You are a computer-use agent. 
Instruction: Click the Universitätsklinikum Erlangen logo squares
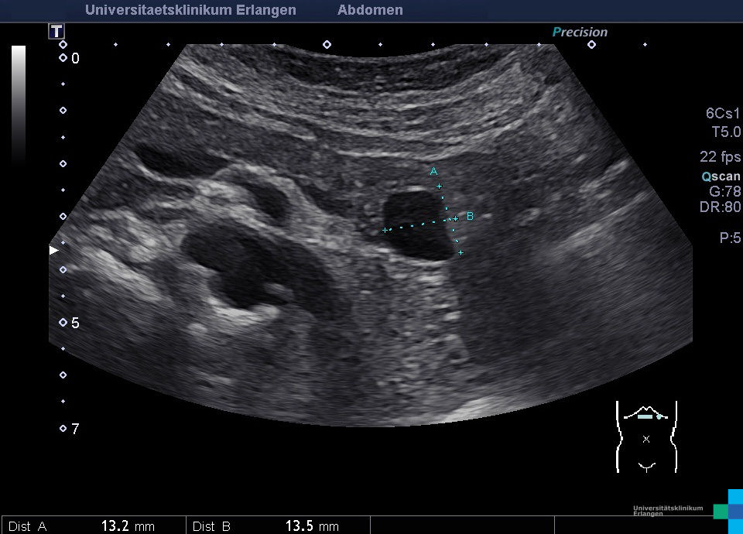click(731, 510)
